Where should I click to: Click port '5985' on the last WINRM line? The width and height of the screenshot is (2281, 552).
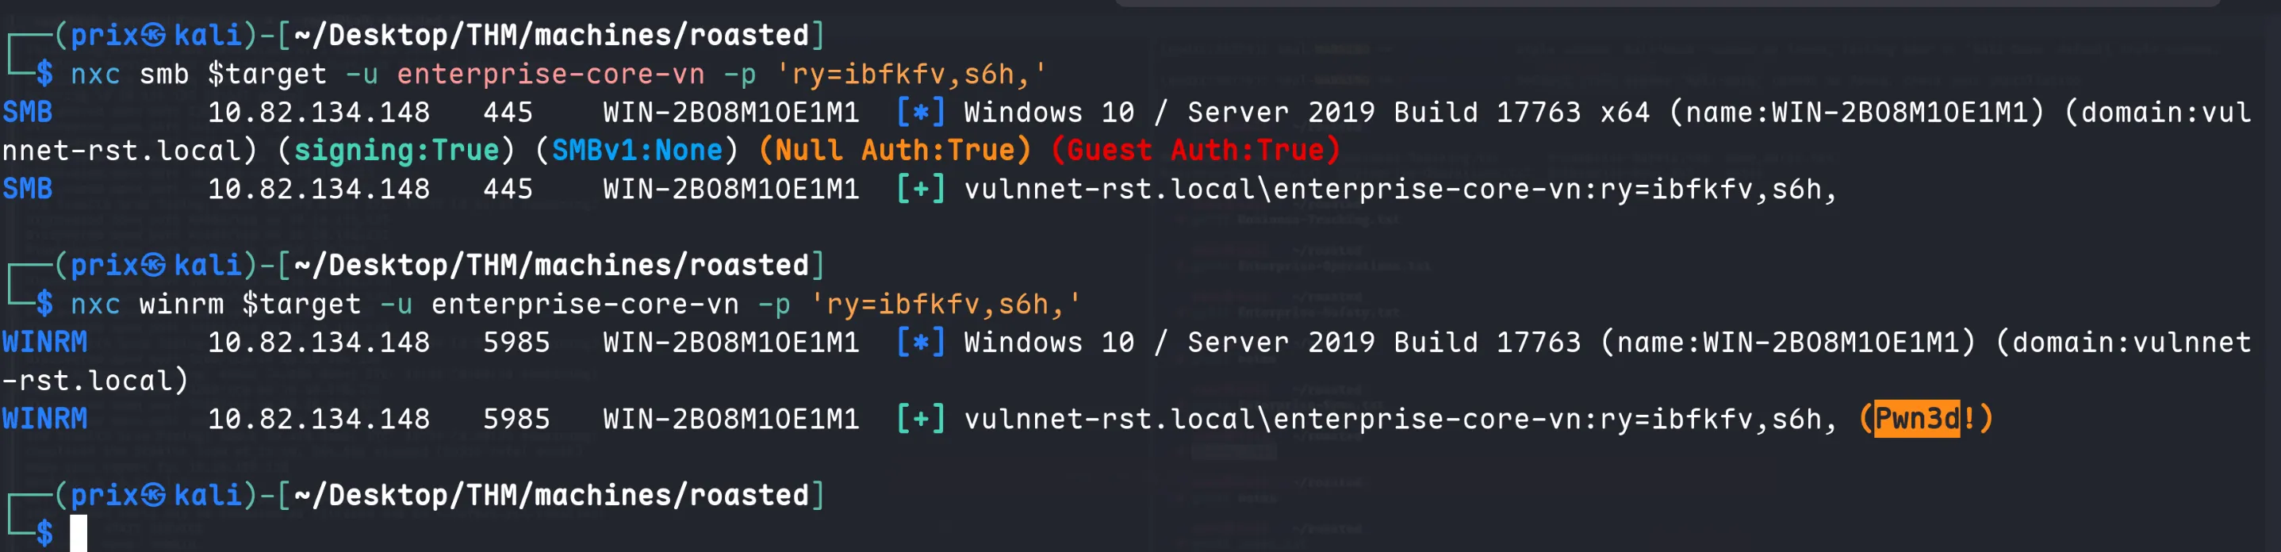[x=516, y=419]
